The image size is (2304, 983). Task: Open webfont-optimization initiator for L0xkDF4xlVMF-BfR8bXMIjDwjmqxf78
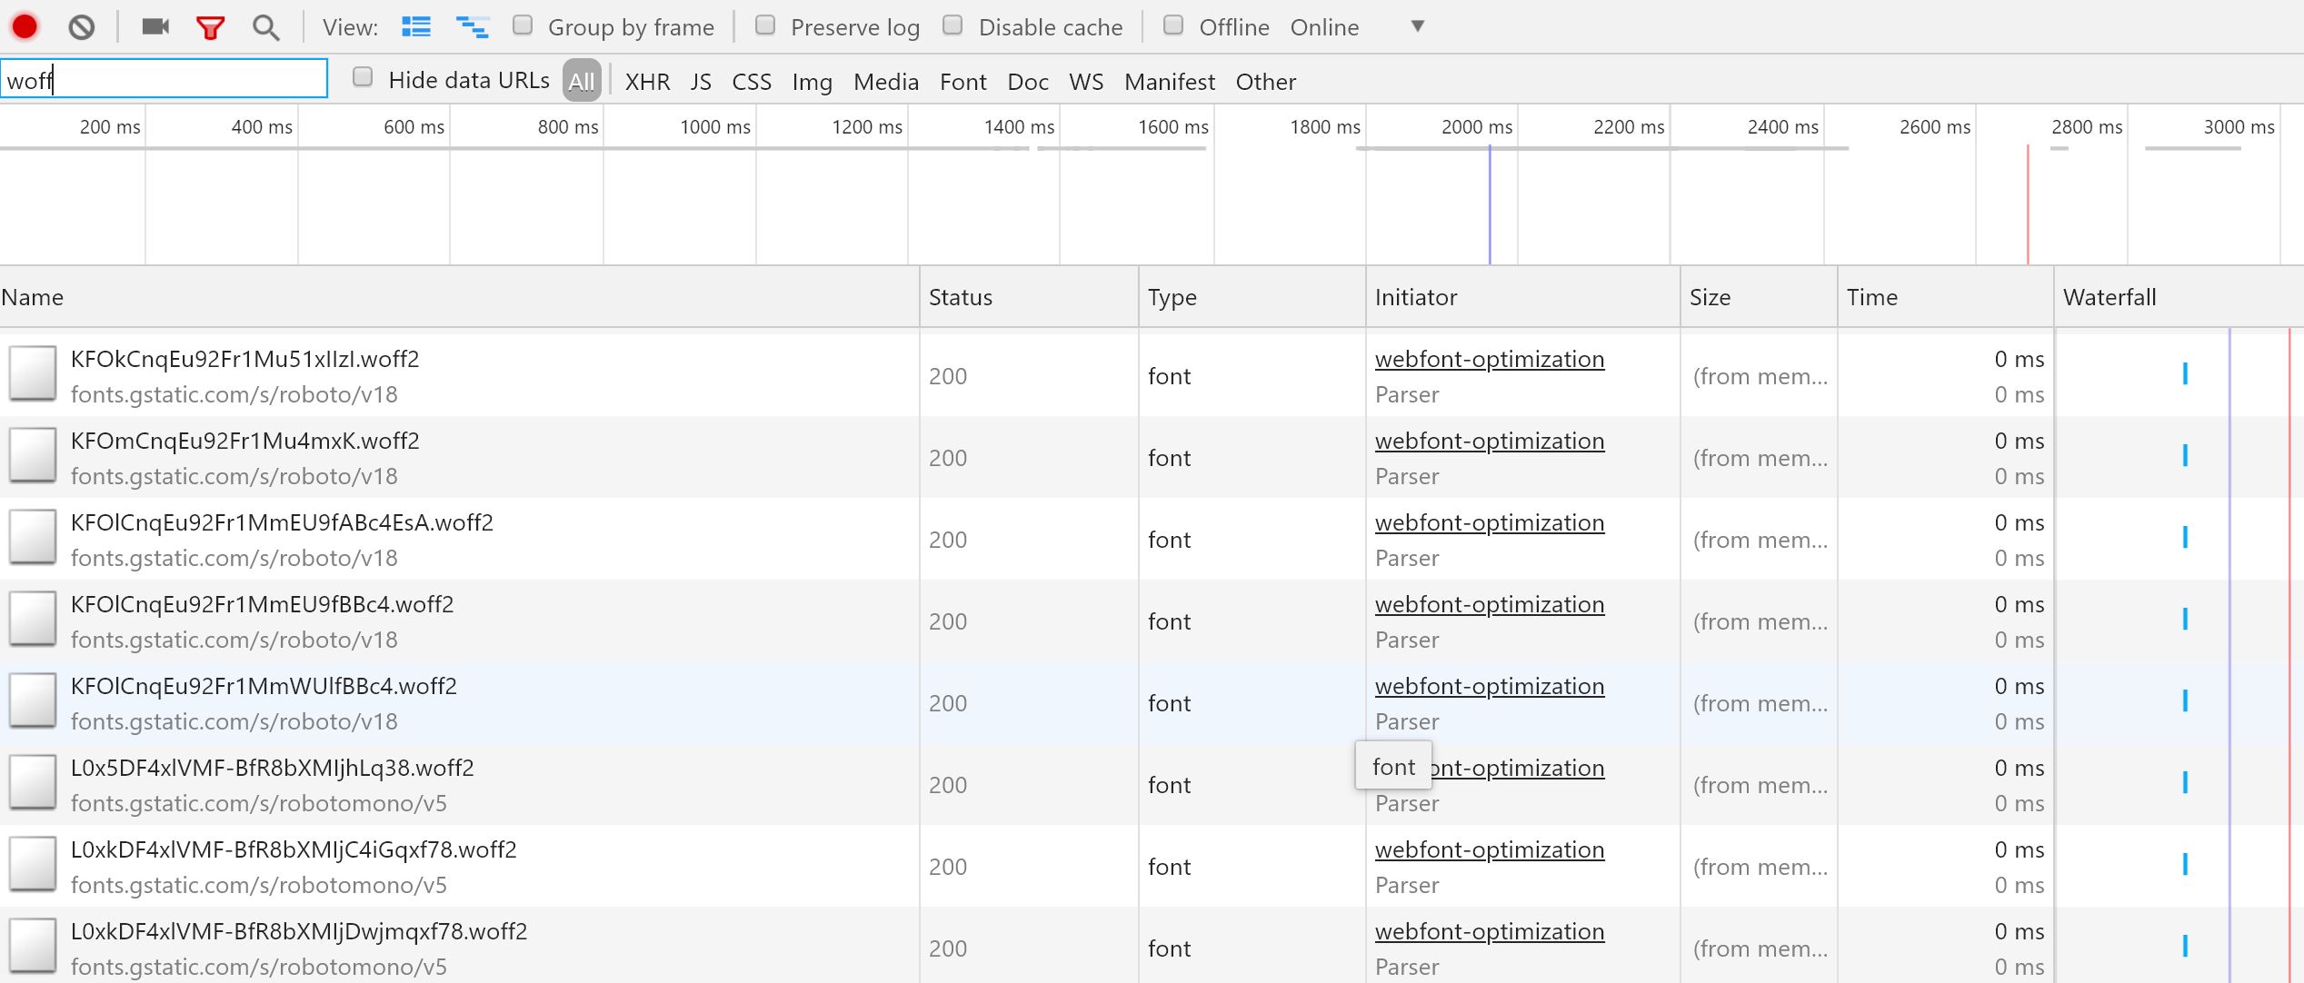(x=1490, y=931)
